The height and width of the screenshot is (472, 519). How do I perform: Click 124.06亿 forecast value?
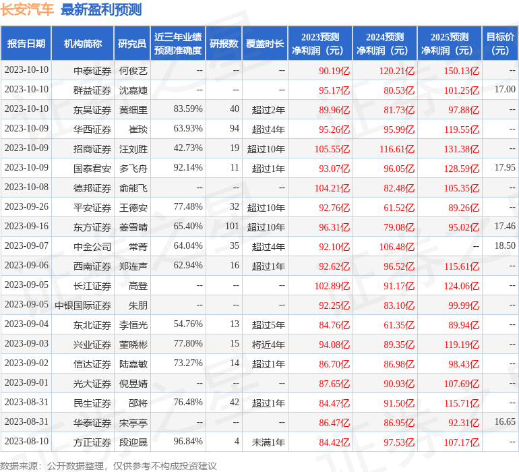click(x=462, y=286)
